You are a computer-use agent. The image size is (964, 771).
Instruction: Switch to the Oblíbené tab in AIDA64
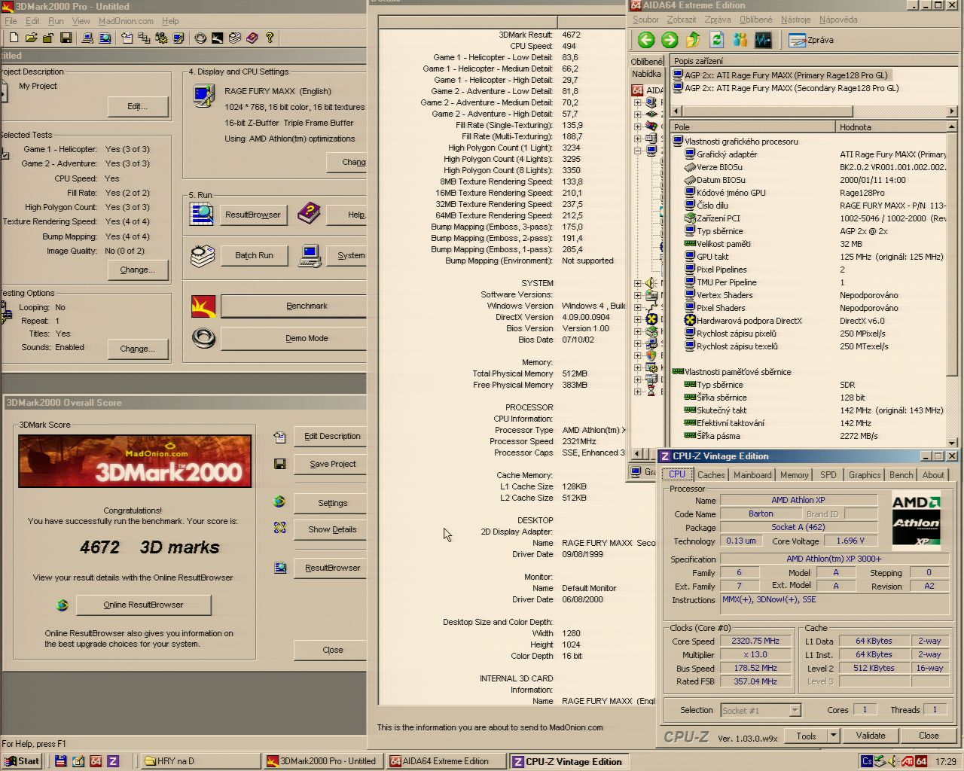tap(647, 61)
